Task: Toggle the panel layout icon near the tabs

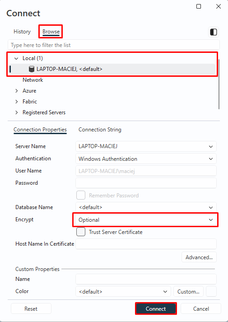Action: [214, 32]
